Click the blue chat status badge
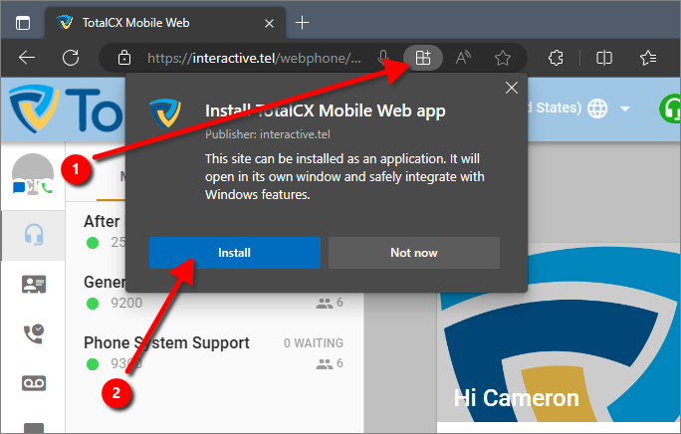Image resolution: width=681 pixels, height=434 pixels. click(x=19, y=188)
